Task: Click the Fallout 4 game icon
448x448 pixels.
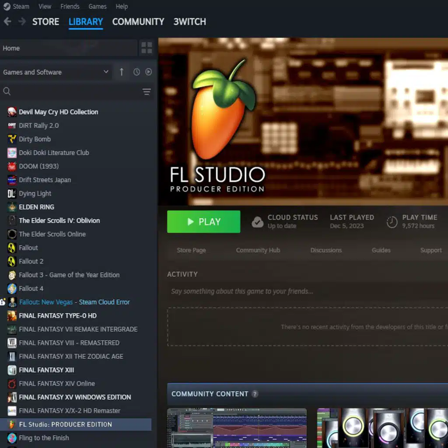Action: [x=12, y=288]
